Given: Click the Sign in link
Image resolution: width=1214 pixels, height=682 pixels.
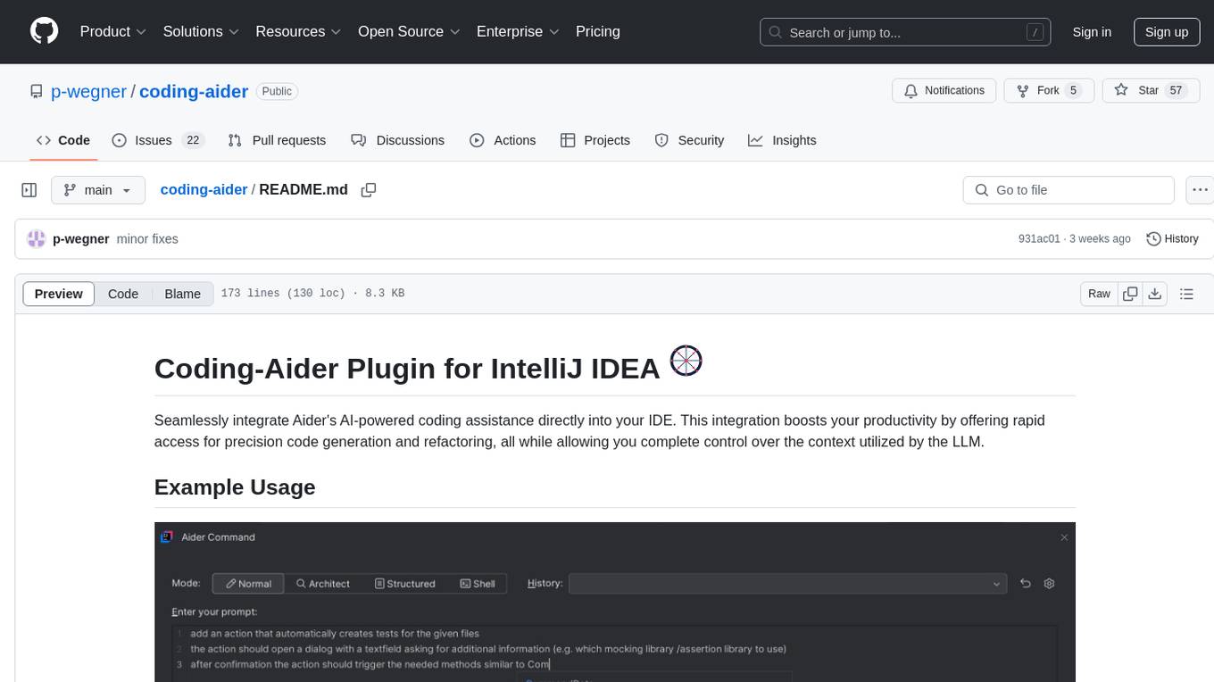Looking at the screenshot, I should coord(1092,32).
